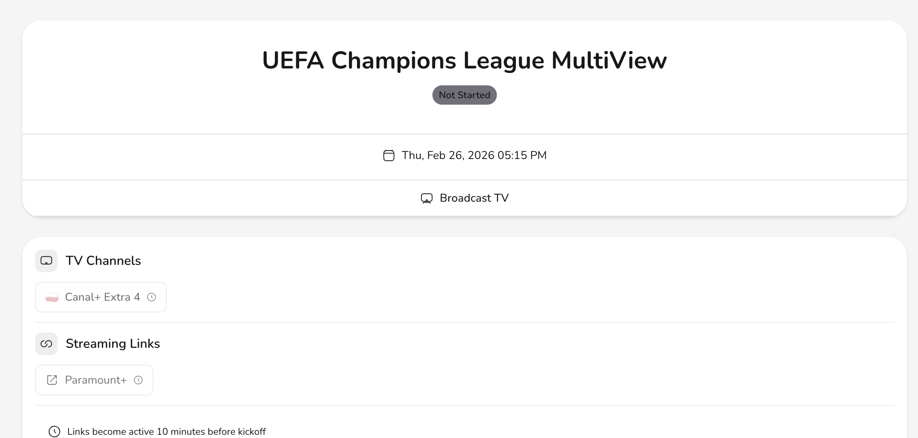Click the Streaming Links chain icon
The width and height of the screenshot is (918, 438).
click(46, 344)
